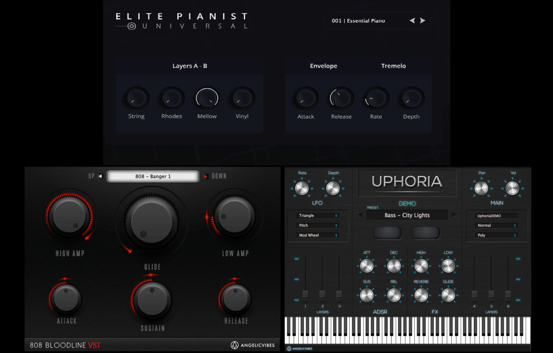This screenshot has height=353, width=553.
Task: Click the Bass – City Lights preset name
Action: [407, 215]
